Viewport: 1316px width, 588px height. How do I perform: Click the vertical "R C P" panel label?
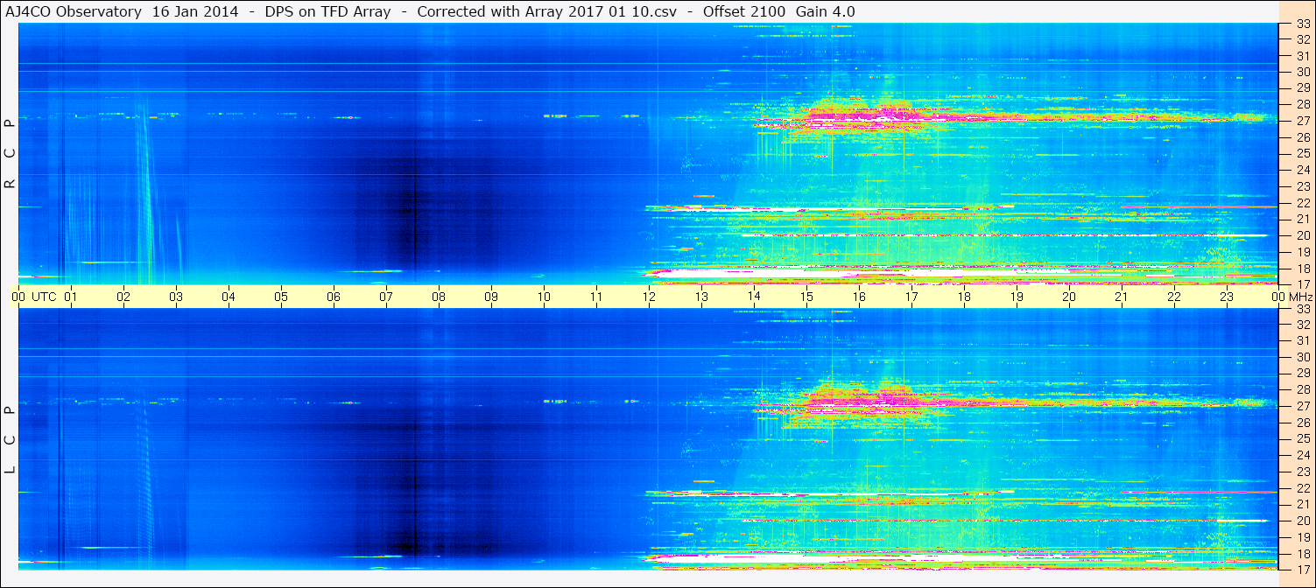[x=10, y=153]
